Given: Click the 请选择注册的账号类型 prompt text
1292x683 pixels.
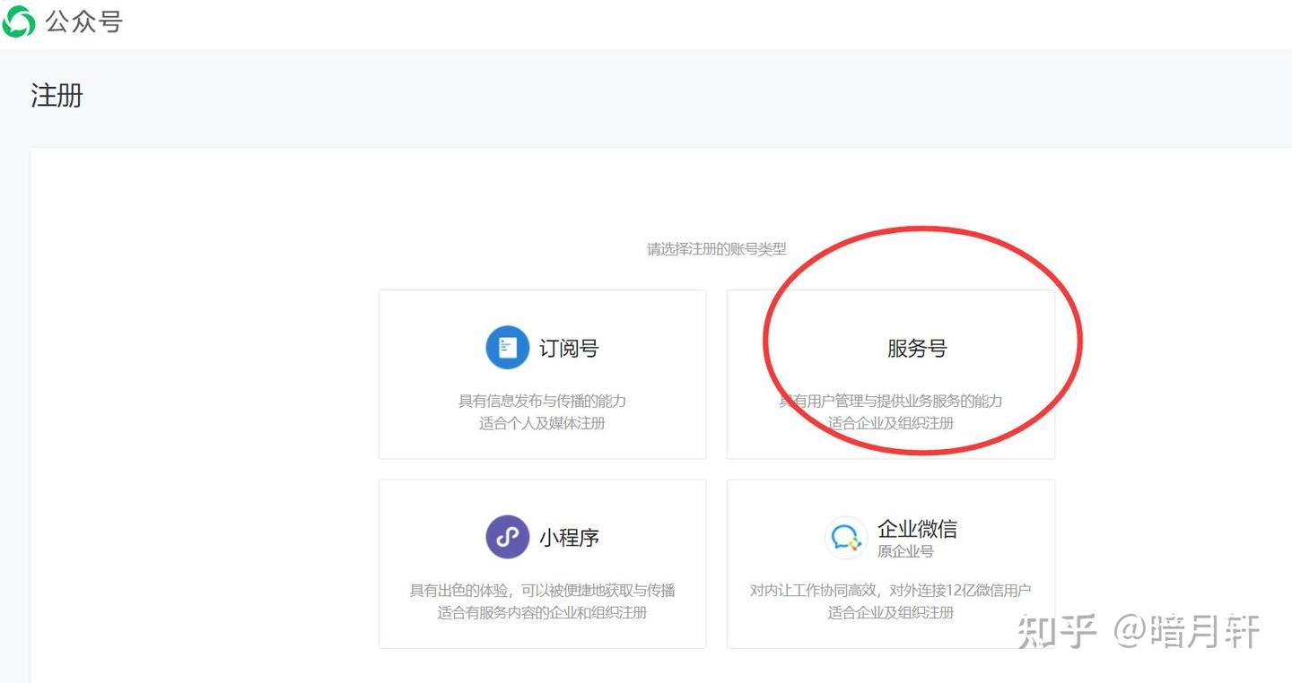Looking at the screenshot, I should [717, 249].
